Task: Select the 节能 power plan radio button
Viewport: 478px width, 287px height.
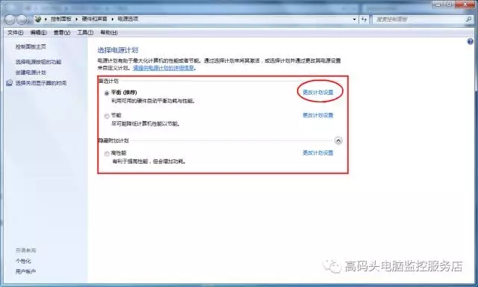Action: pos(107,116)
